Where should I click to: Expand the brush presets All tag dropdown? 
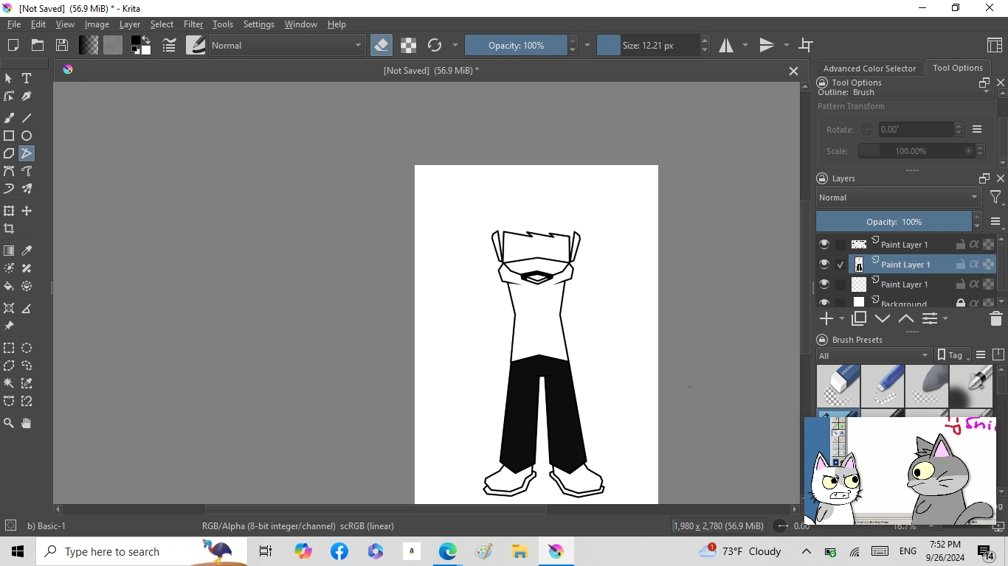tap(874, 355)
